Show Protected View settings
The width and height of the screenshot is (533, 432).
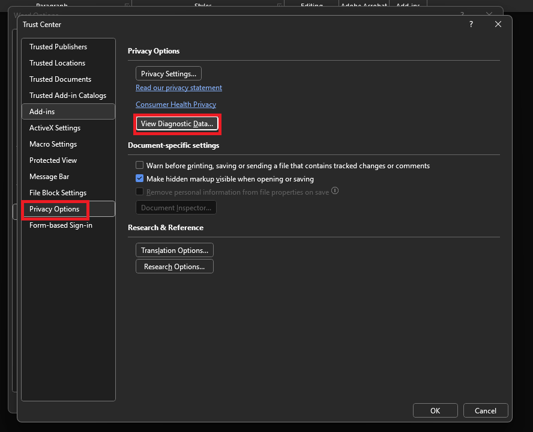point(53,160)
